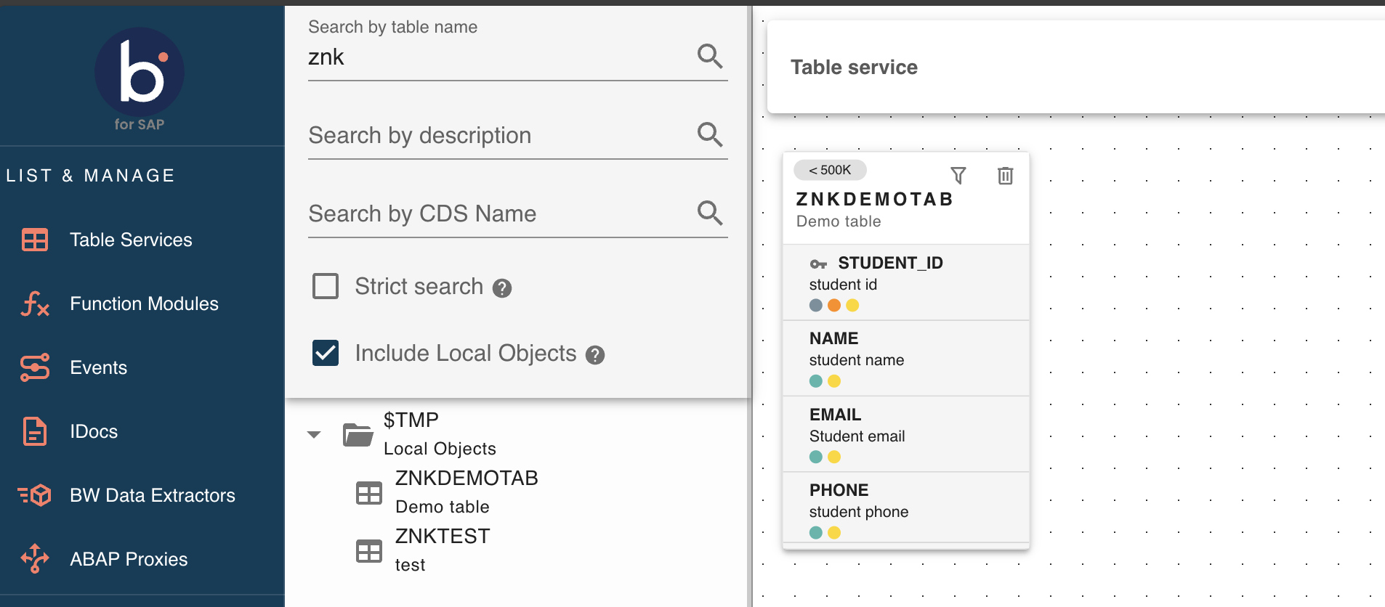Select ZNKTEST table in the tree
1385x607 pixels.
(442, 537)
